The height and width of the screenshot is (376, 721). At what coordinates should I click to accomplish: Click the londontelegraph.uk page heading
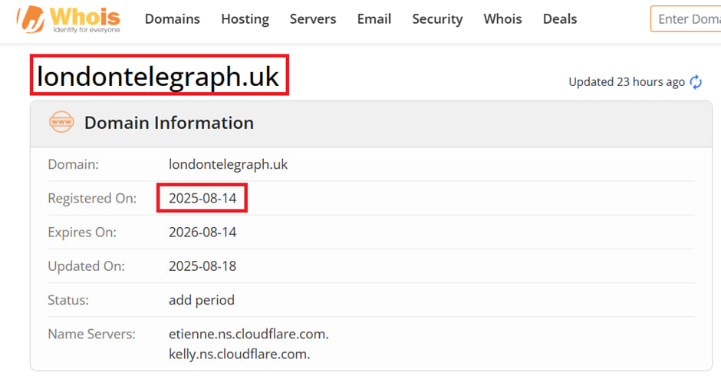pos(159,76)
